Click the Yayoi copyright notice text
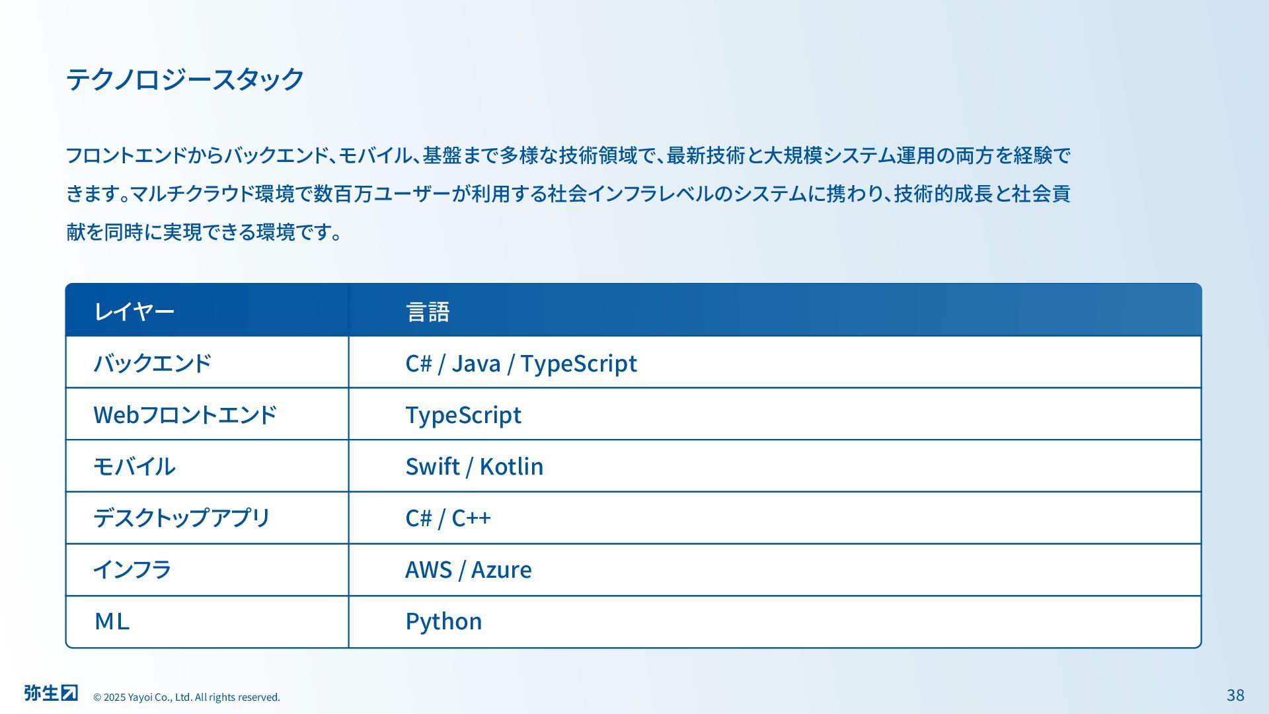 pos(186,697)
